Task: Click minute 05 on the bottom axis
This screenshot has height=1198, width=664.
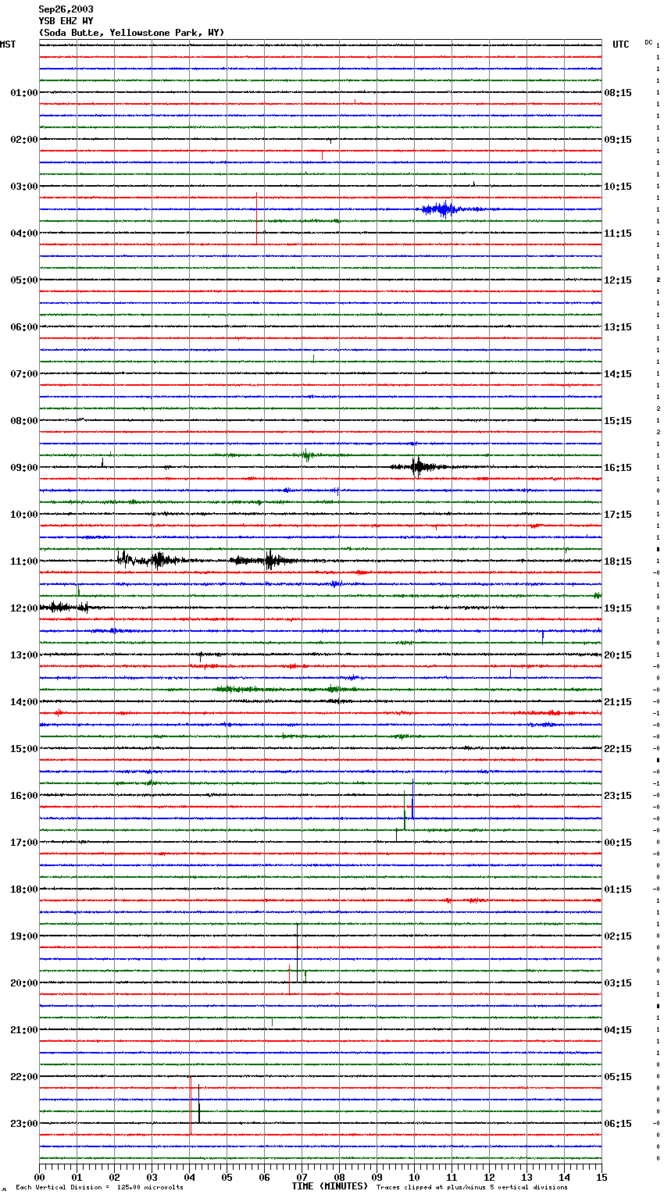Action: [x=227, y=1177]
